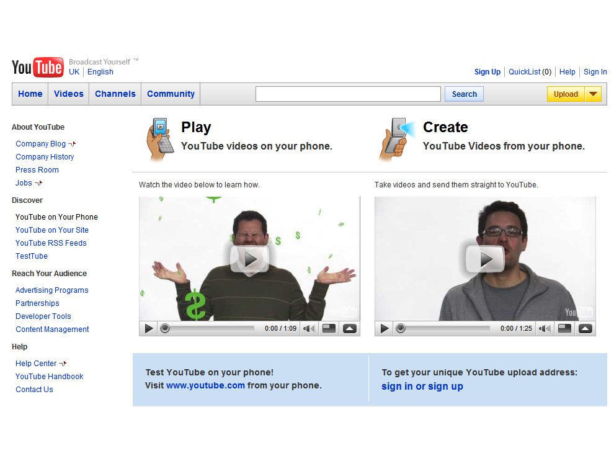Click the 'Discover' sidebar heading

[27, 200]
